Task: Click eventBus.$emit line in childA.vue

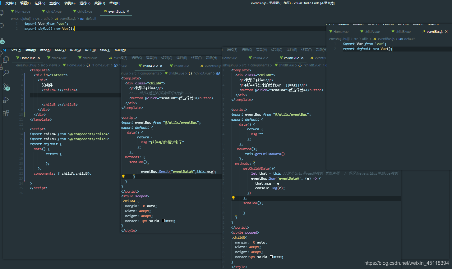Action: pos(179,172)
